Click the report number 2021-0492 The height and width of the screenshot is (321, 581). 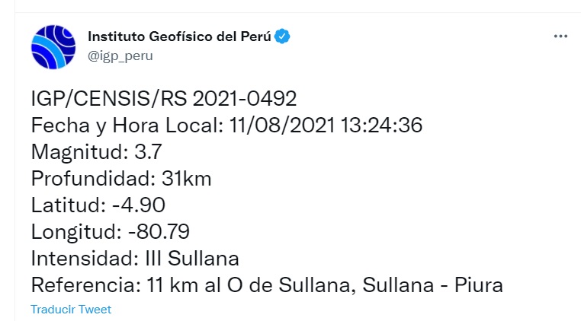click(245, 99)
